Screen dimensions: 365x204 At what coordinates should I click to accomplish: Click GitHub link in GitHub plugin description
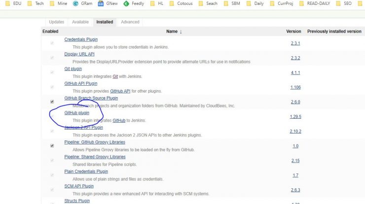pyautogui.click(x=119, y=121)
